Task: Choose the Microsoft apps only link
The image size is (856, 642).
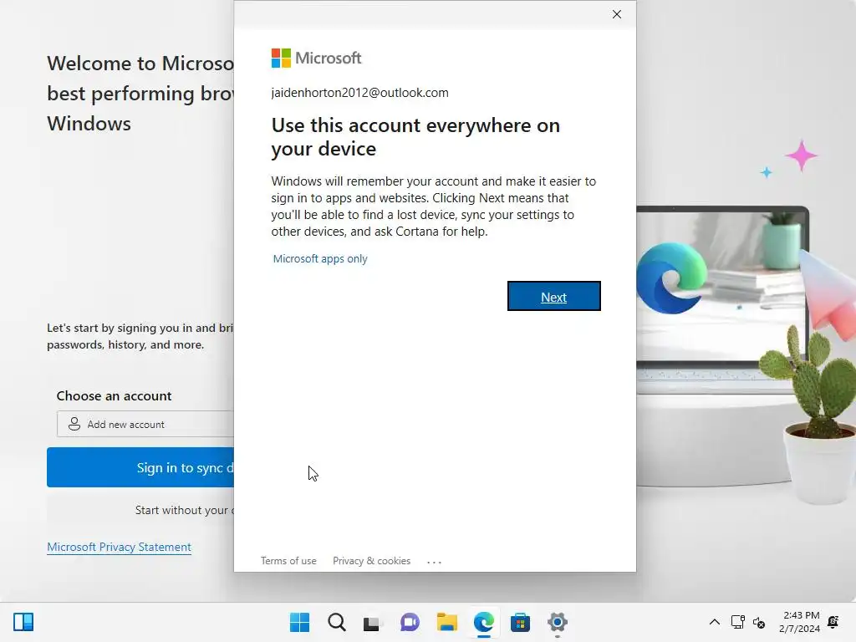Action: click(320, 259)
